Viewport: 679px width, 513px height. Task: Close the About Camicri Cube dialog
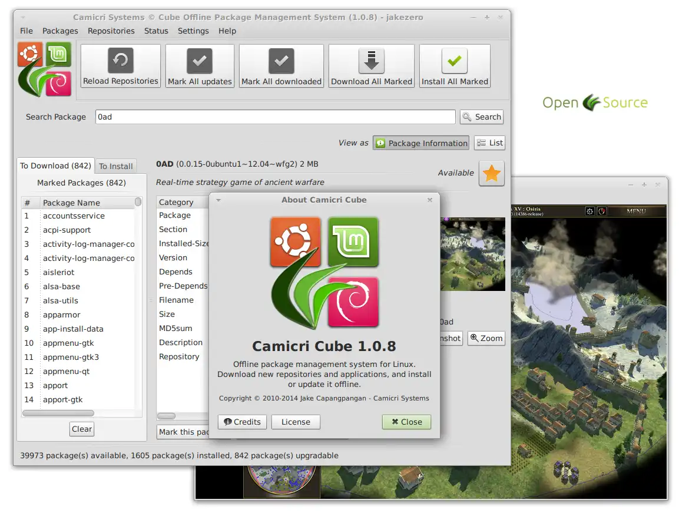(x=406, y=422)
